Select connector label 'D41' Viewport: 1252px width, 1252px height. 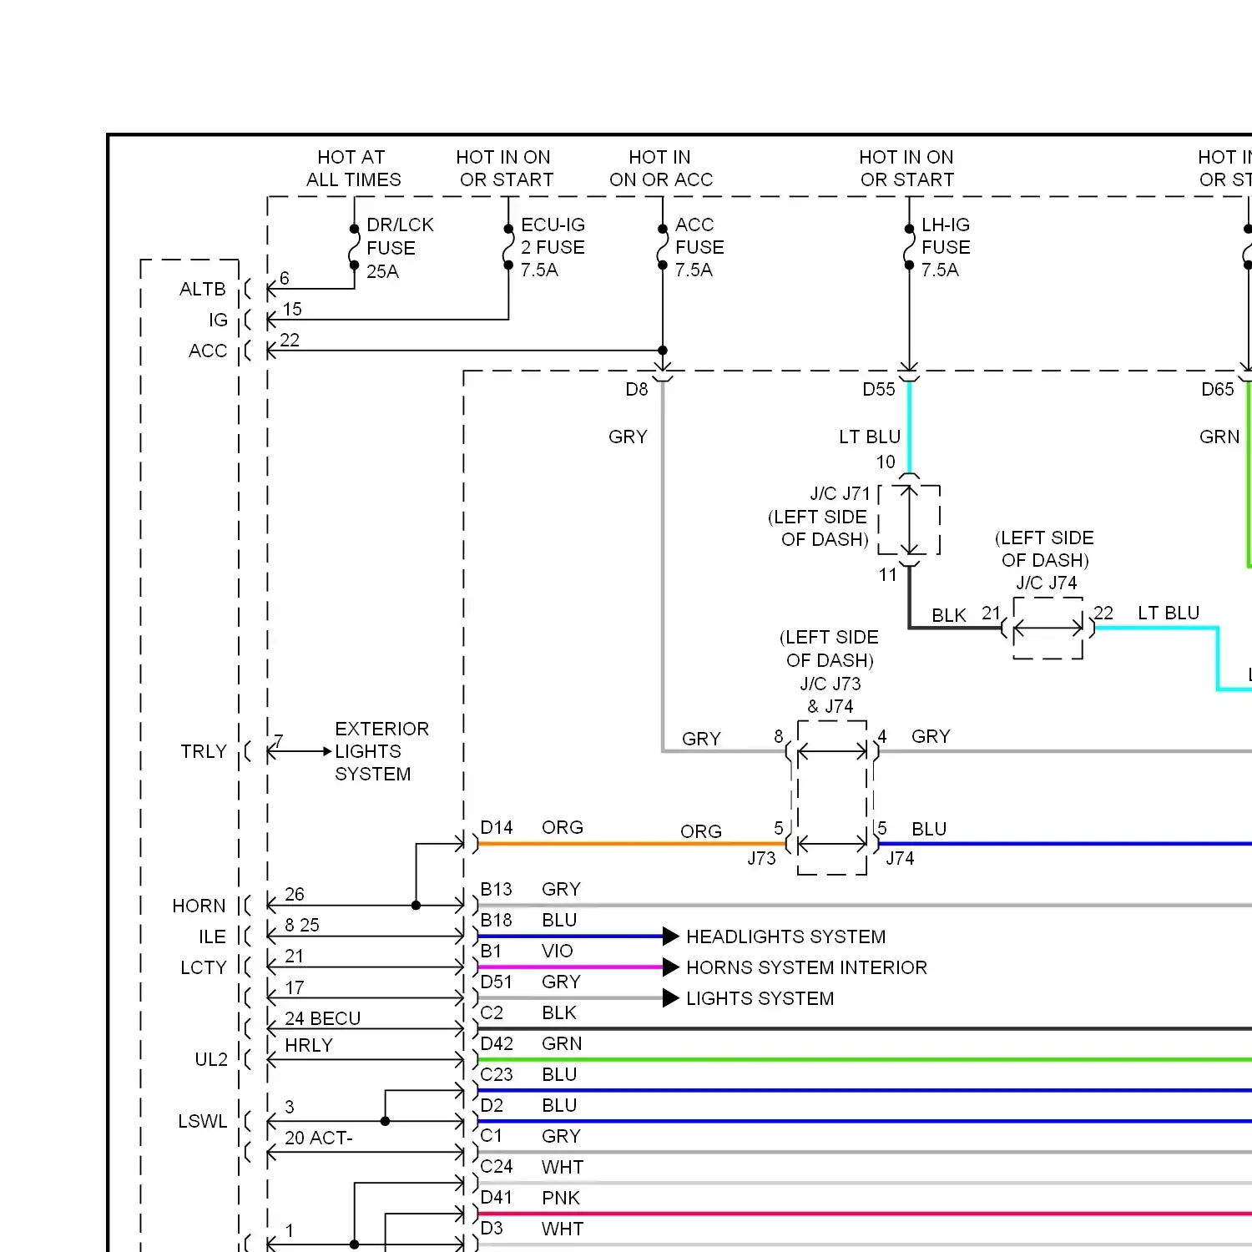point(497,1198)
